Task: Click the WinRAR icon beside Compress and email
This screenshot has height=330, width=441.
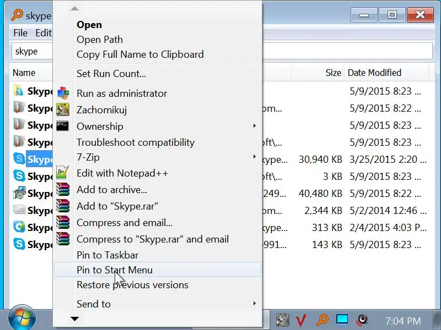Action: click(63, 223)
